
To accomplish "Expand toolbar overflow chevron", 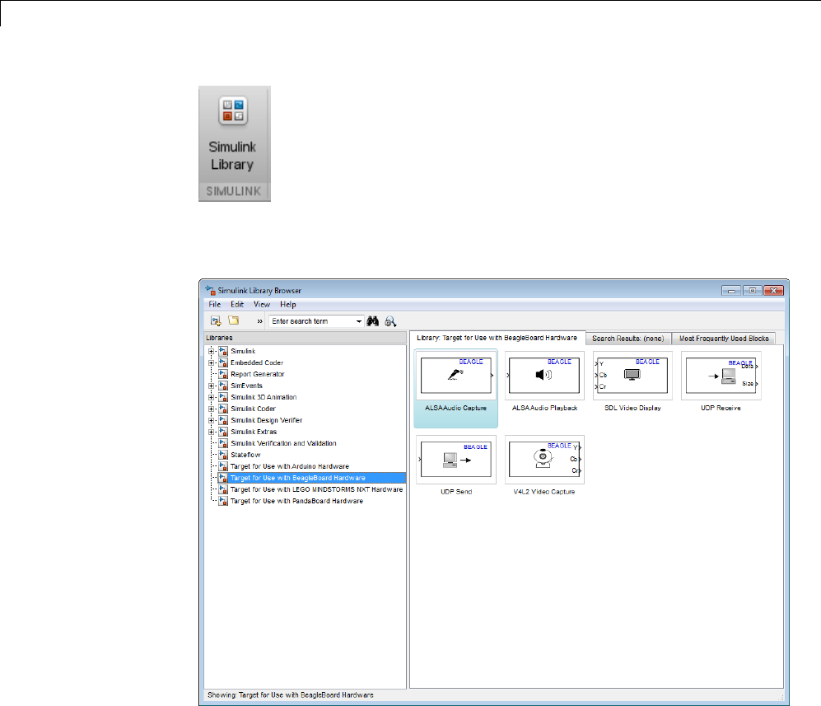I will 259,321.
